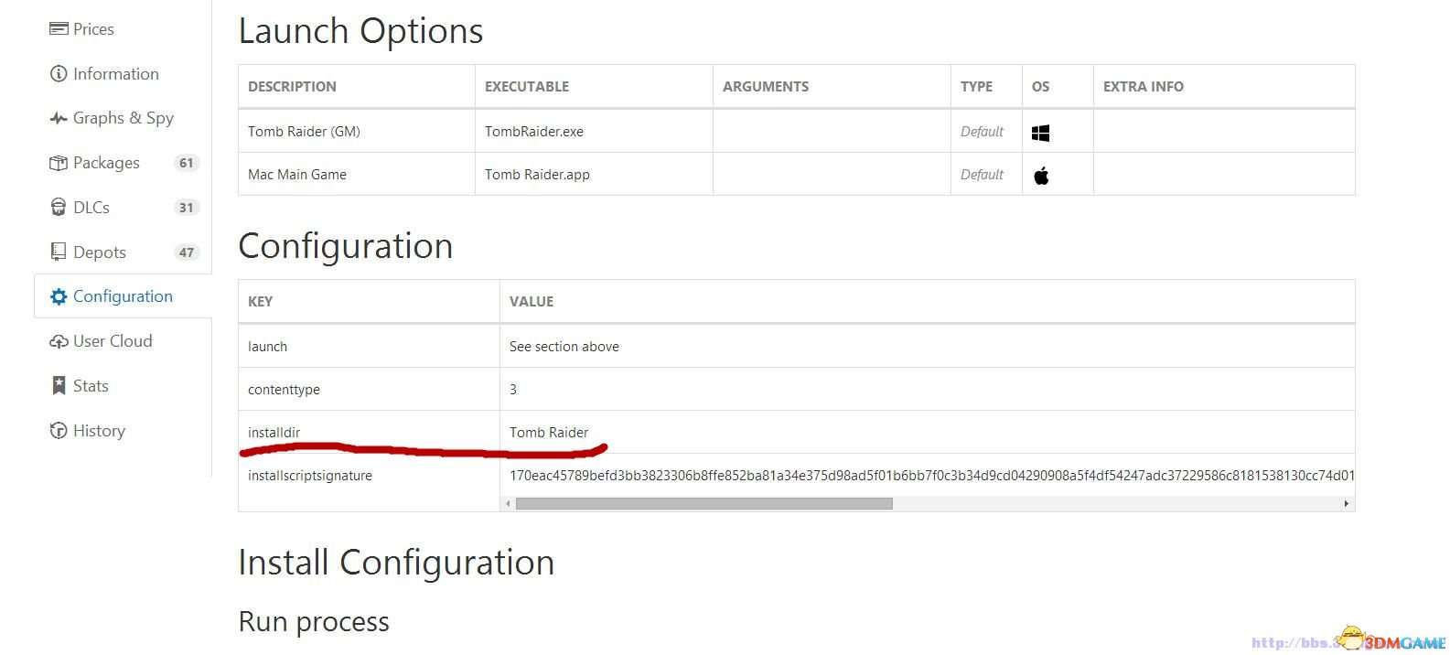
Task: Click the Depots count badge 47
Action: click(187, 252)
